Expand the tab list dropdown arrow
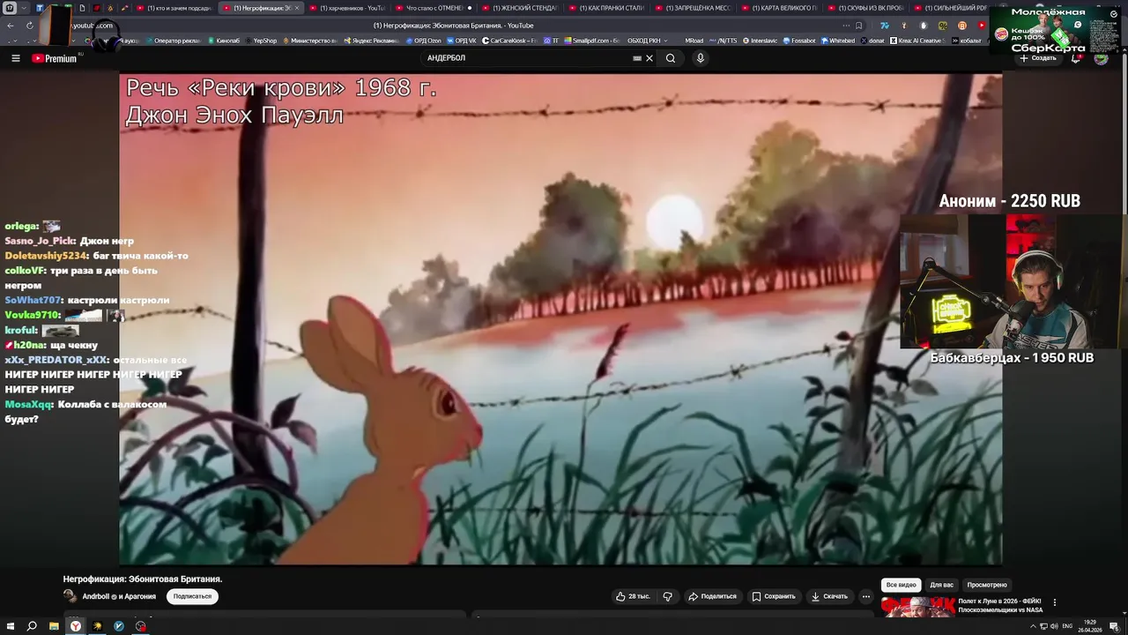The width and height of the screenshot is (1128, 635). click(x=25, y=8)
